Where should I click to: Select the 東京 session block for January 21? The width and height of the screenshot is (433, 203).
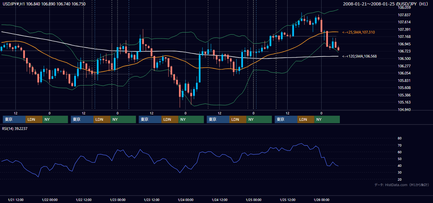14,119
